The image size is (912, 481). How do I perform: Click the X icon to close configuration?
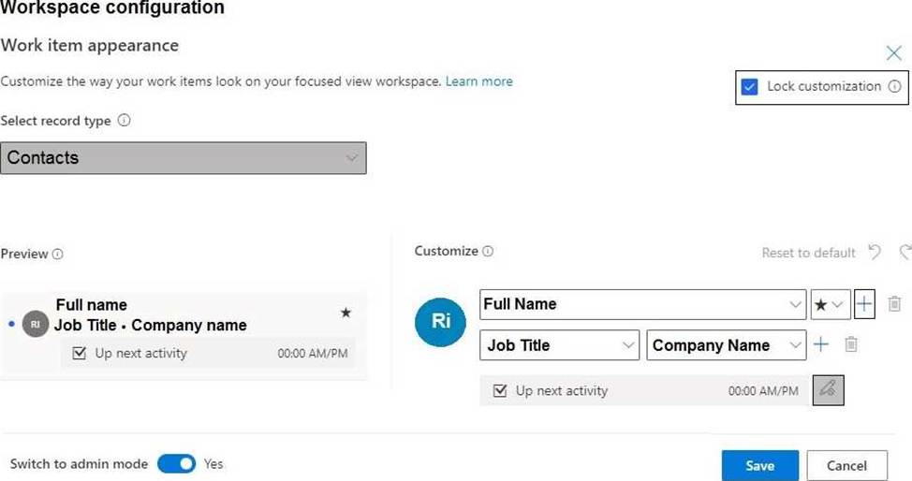(893, 53)
